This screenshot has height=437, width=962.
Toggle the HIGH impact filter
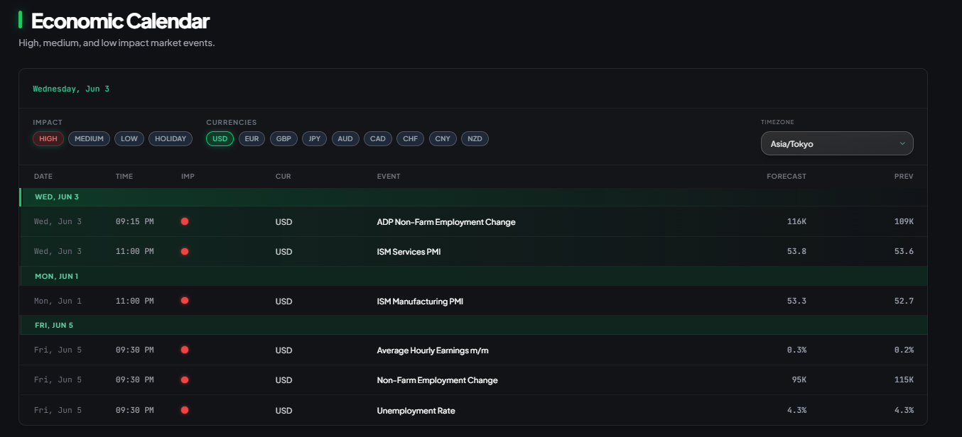point(48,139)
